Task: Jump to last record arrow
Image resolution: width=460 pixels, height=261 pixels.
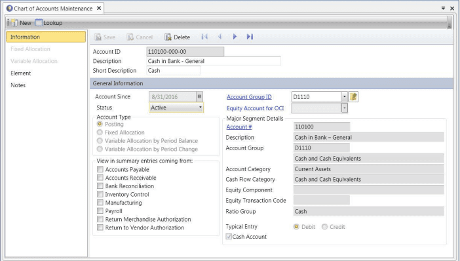Action: point(250,37)
